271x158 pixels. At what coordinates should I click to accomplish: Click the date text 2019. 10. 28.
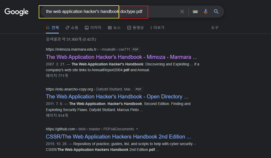[56, 144]
